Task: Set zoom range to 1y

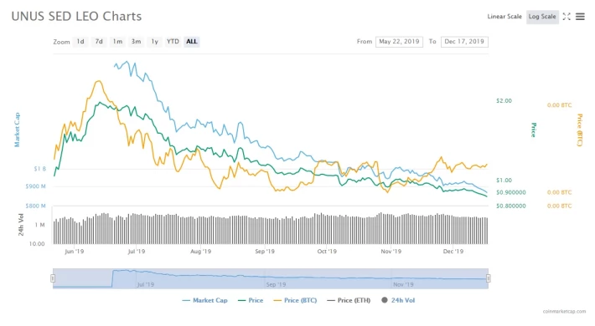Action: click(x=154, y=42)
